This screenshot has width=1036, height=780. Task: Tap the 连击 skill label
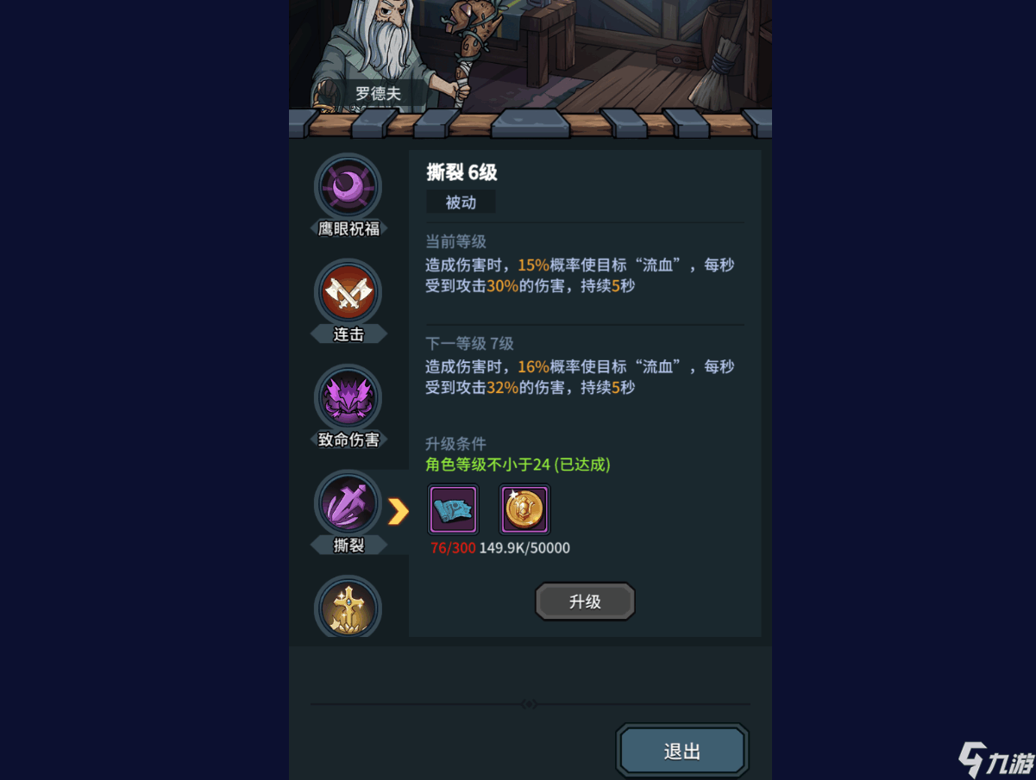(348, 334)
